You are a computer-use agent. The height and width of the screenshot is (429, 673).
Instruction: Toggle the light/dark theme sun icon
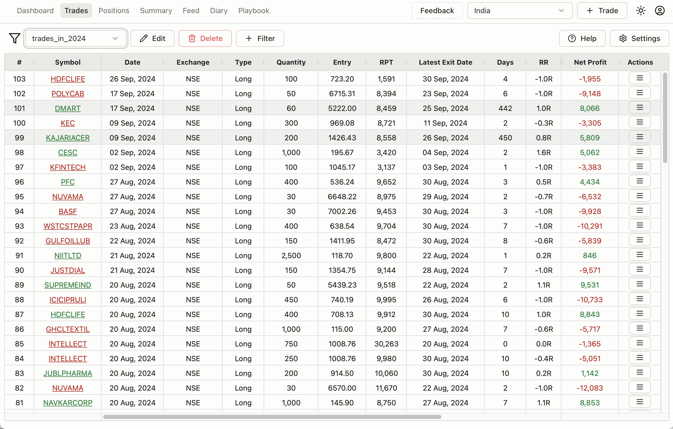point(641,11)
